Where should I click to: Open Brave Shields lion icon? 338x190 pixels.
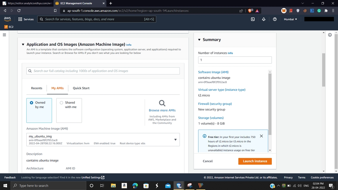click(x=250, y=11)
